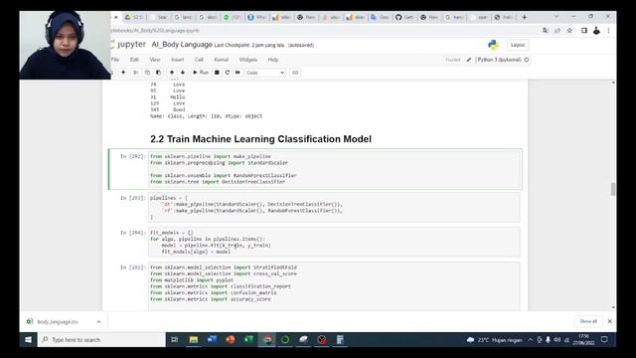Open File Explorer from the taskbar
Image resolution: width=636 pixels, height=358 pixels.
194,340
